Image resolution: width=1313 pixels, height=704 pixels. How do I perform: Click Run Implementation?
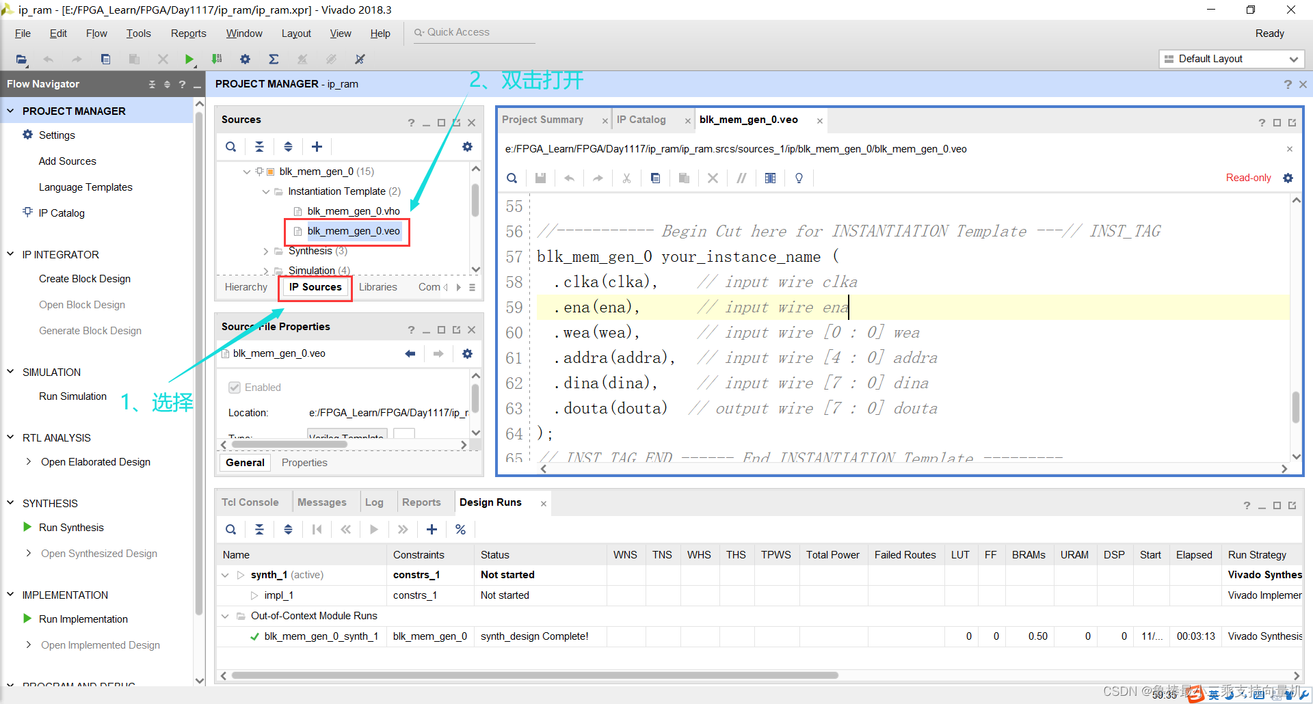pos(83,619)
